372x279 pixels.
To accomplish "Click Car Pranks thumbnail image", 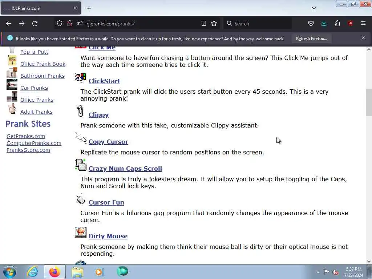I will (12, 84).
